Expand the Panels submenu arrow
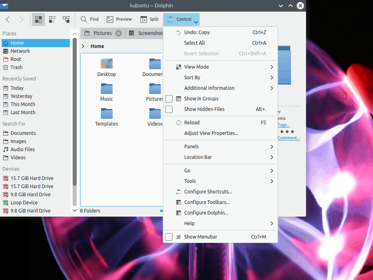The width and height of the screenshot is (373, 280). (272, 147)
